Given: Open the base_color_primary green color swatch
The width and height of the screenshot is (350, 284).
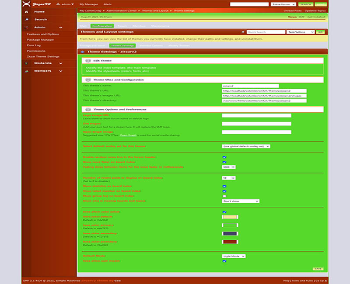Looking at the screenshot, I should click(x=230, y=225).
